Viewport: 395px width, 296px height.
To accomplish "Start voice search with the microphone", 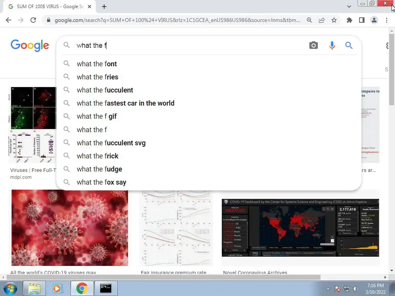I will [x=332, y=45].
